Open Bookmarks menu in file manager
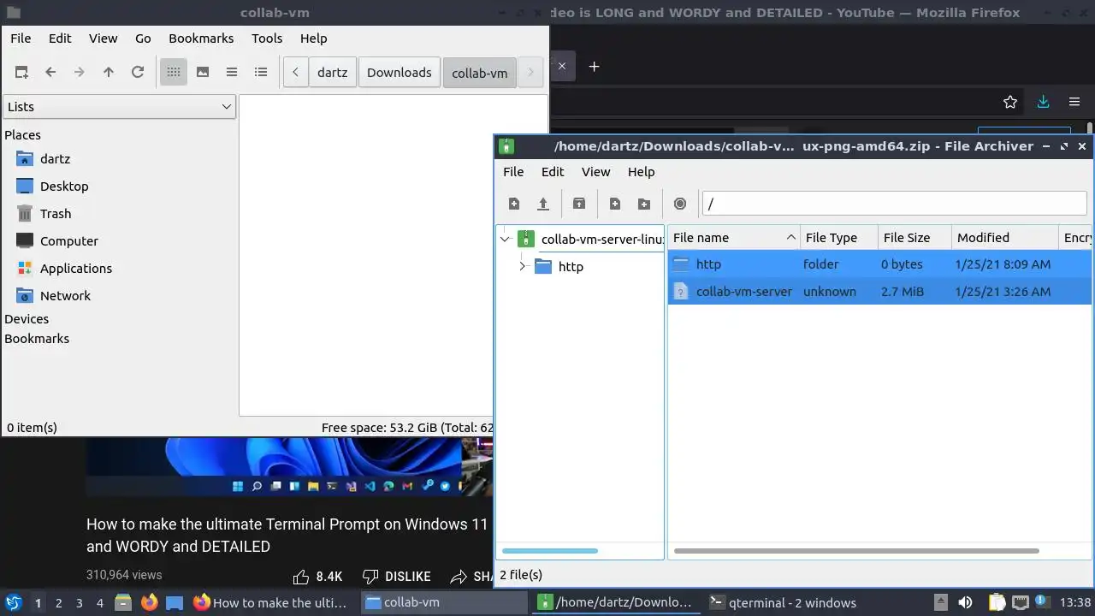 coord(201,38)
